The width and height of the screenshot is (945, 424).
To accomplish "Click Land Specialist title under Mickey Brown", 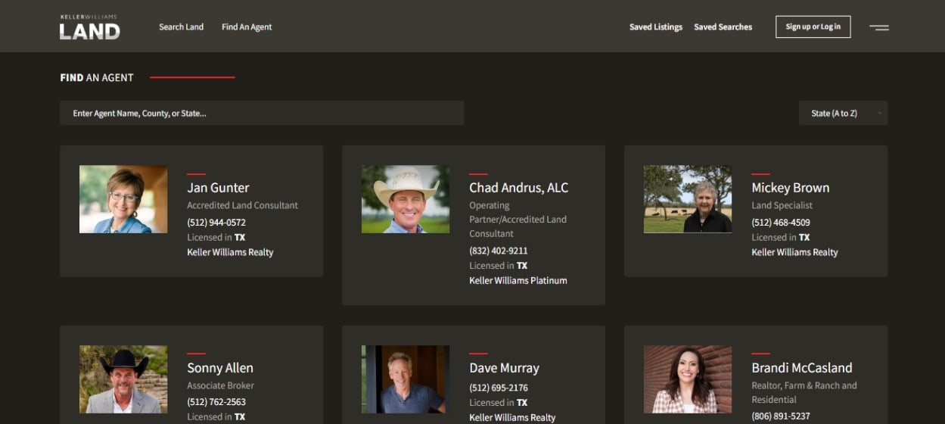I will click(x=782, y=205).
